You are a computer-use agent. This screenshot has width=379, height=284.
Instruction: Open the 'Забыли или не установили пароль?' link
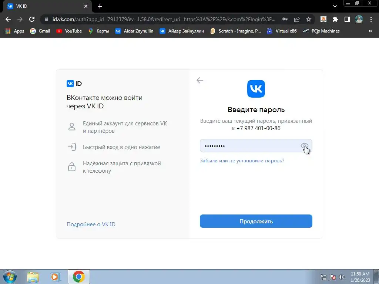click(x=242, y=160)
